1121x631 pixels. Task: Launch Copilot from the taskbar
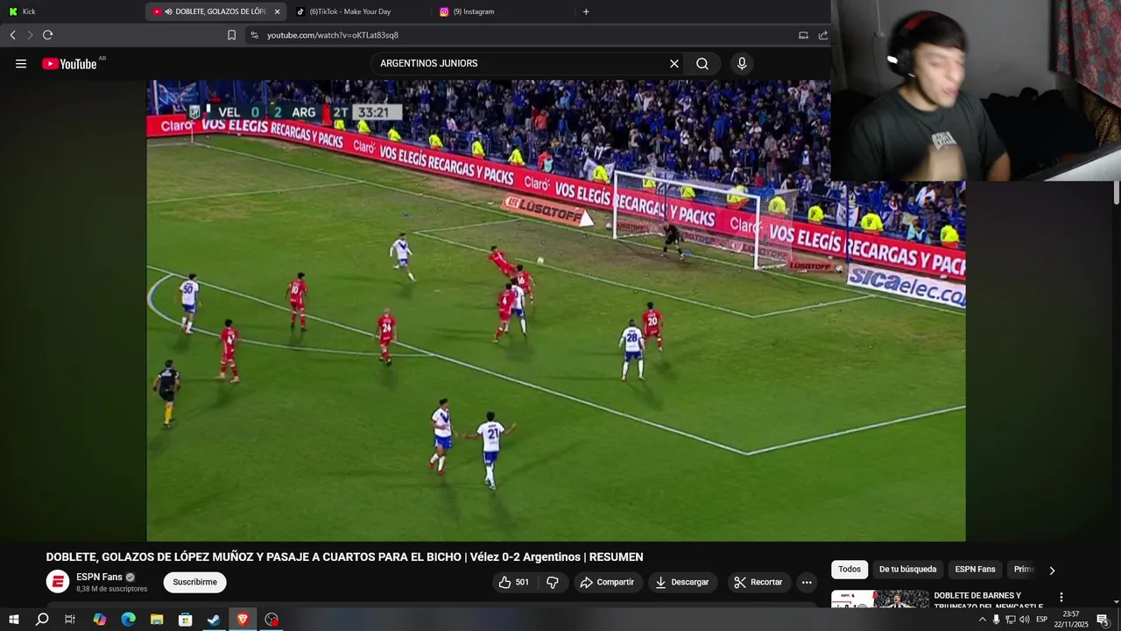point(99,620)
